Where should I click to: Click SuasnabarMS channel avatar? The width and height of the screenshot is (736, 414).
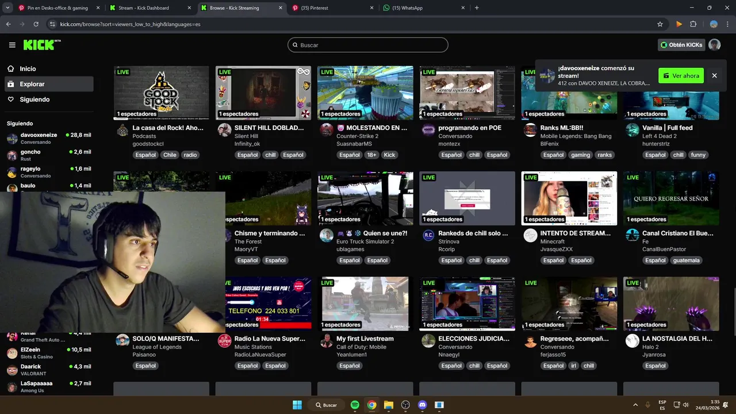[x=327, y=130]
